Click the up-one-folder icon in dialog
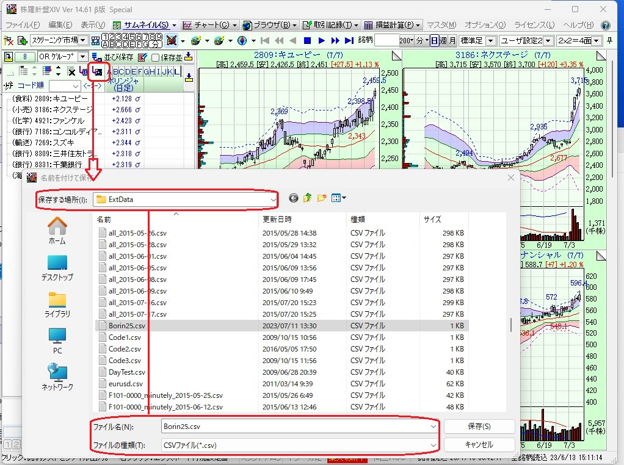Viewport: 624px width, 465px height. [307, 198]
